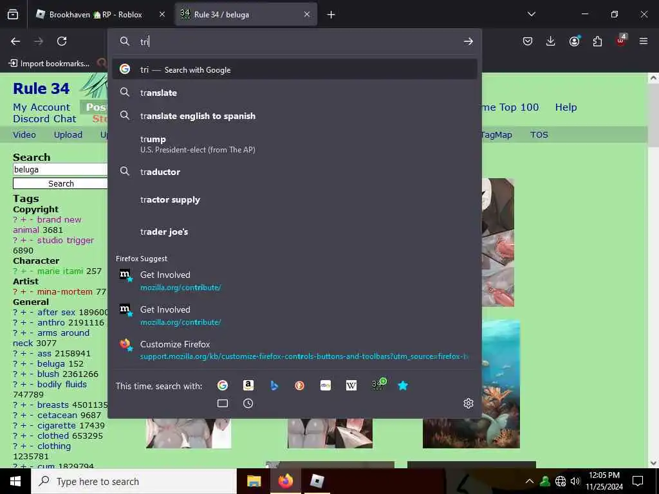Search history using the clock icon
Screen dimensions: 659x494
click(248, 404)
